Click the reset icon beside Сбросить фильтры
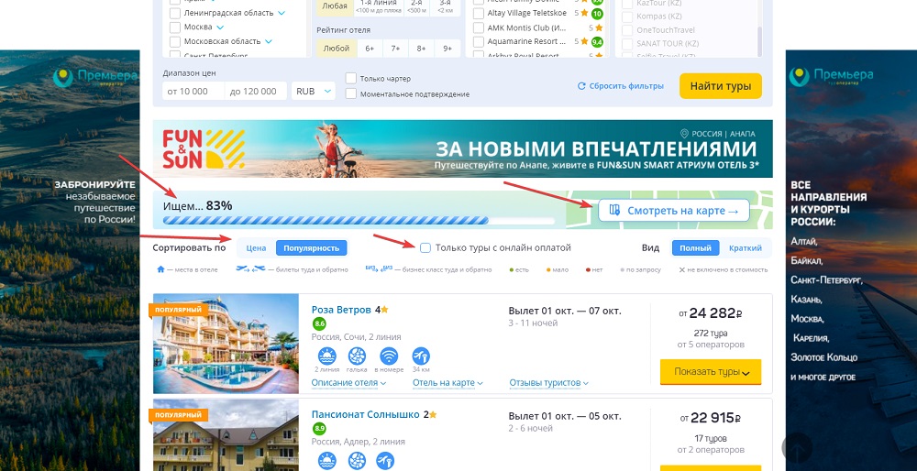The height and width of the screenshot is (471, 917). pyautogui.click(x=581, y=86)
